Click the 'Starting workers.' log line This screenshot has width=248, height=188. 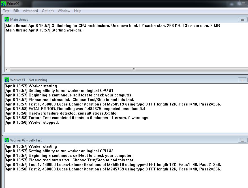coord(44,30)
